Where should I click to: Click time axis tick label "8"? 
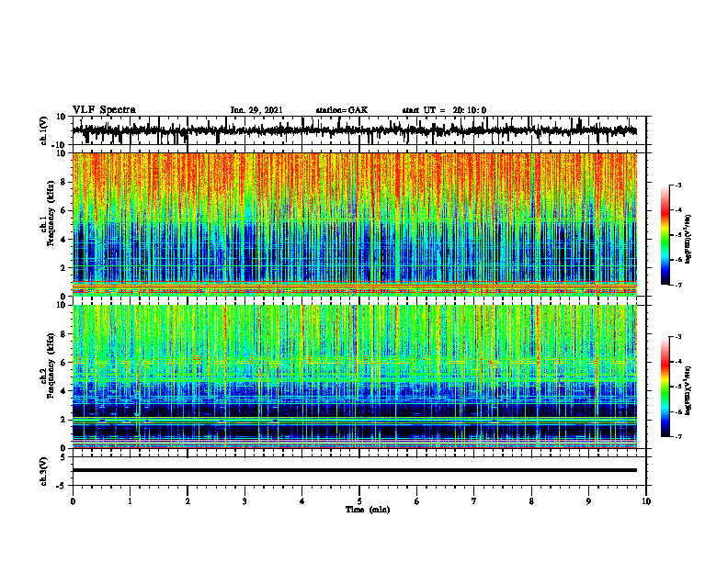tap(531, 501)
